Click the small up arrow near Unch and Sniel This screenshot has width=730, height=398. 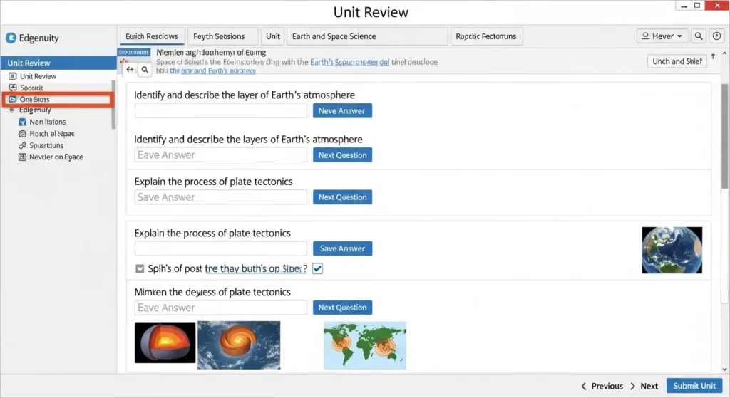713,56
